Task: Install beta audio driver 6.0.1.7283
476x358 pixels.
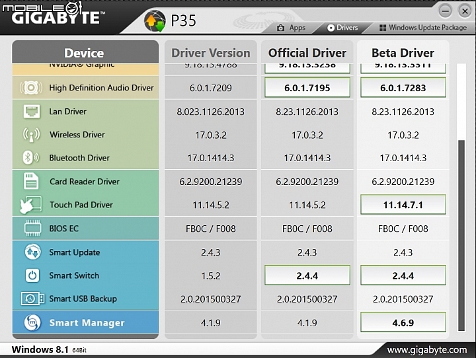Action: (x=403, y=88)
